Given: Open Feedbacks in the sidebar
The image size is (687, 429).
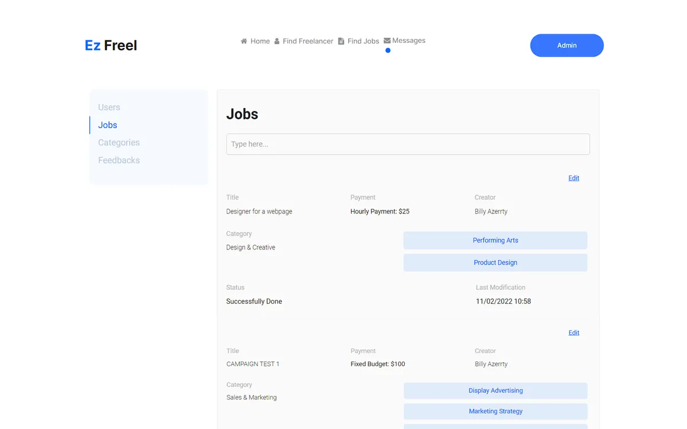Looking at the screenshot, I should coord(119,160).
